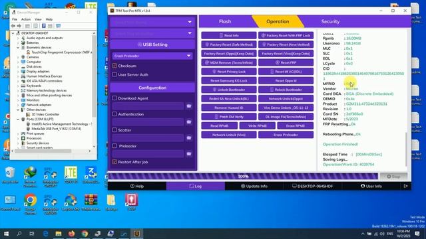Open the Log section in bottom bar
The height and width of the screenshot is (239, 426).
point(196,186)
